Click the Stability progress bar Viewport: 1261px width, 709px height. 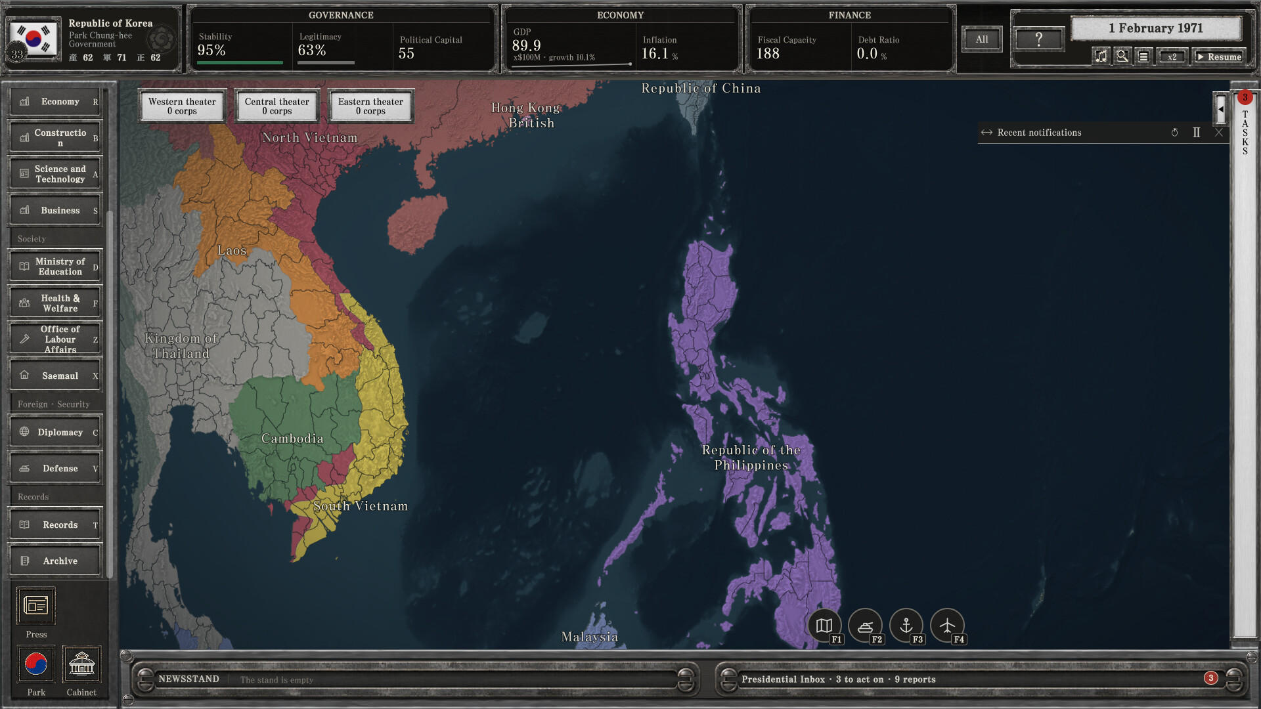point(240,63)
